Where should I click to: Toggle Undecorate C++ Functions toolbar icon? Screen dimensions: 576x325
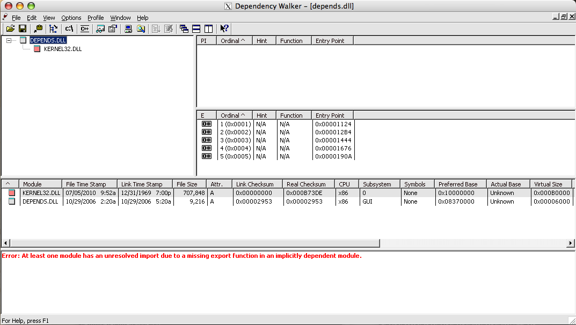pos(84,28)
